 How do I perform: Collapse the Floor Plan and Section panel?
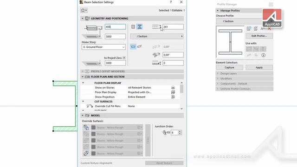pyautogui.click(x=83, y=77)
